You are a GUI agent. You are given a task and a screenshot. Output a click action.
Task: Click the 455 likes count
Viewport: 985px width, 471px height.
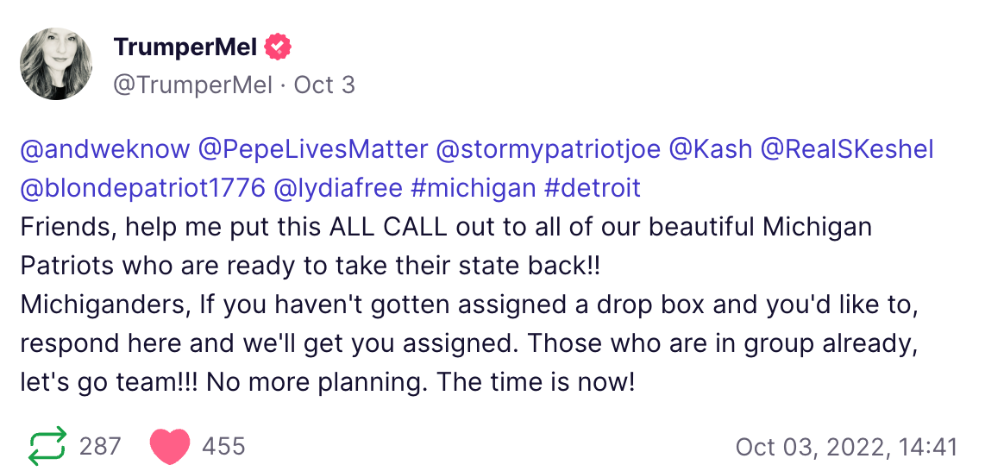pyautogui.click(x=223, y=447)
